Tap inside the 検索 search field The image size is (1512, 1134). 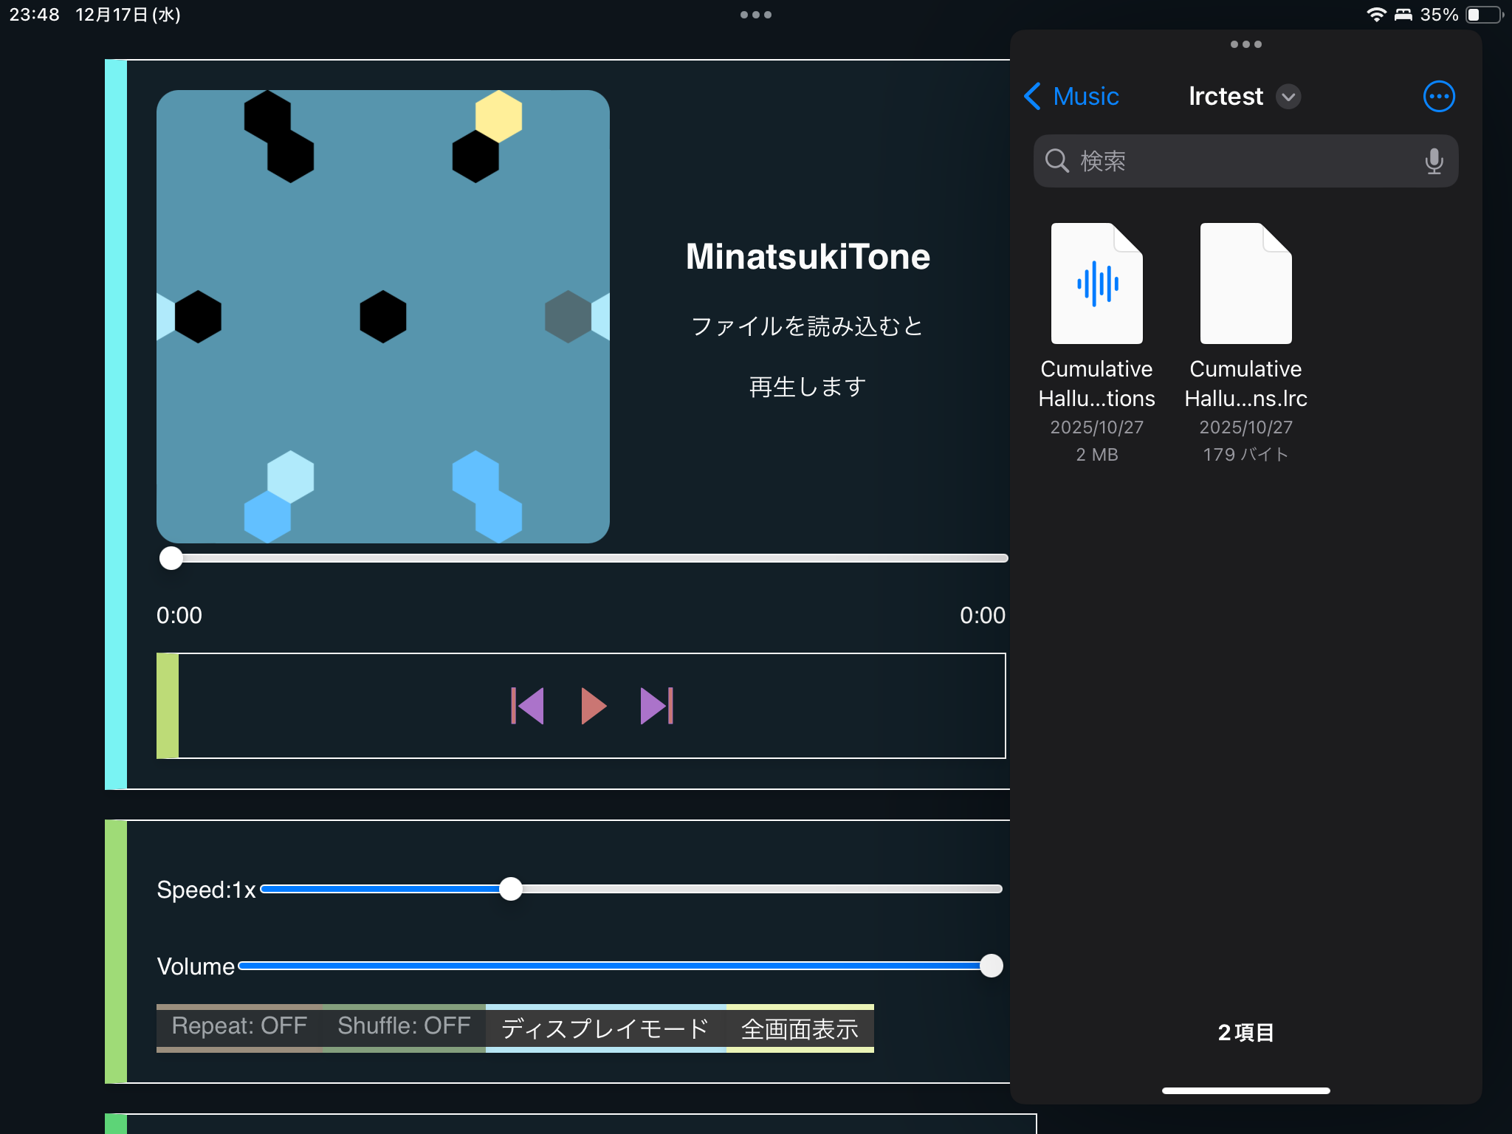tap(1218, 161)
